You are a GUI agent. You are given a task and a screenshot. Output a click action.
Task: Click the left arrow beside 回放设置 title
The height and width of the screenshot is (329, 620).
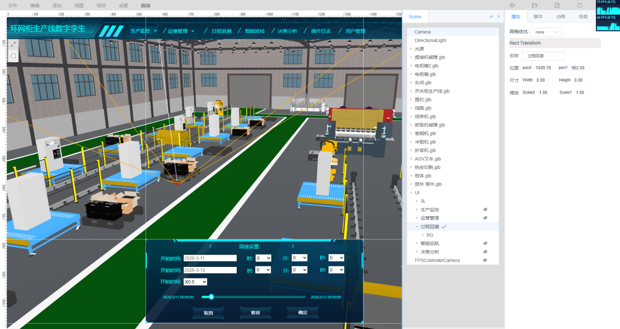point(210,246)
